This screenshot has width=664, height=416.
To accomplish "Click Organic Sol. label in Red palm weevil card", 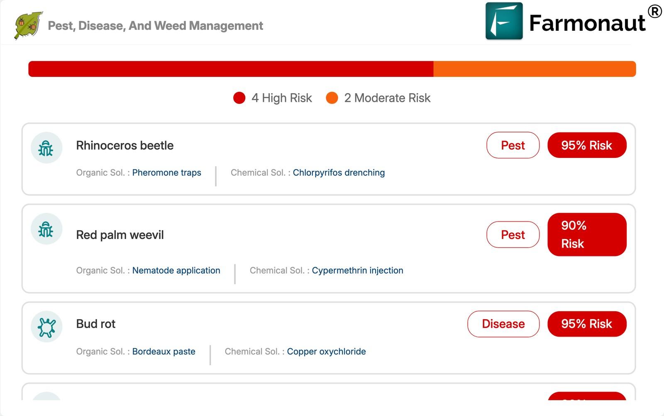I will [103, 270].
